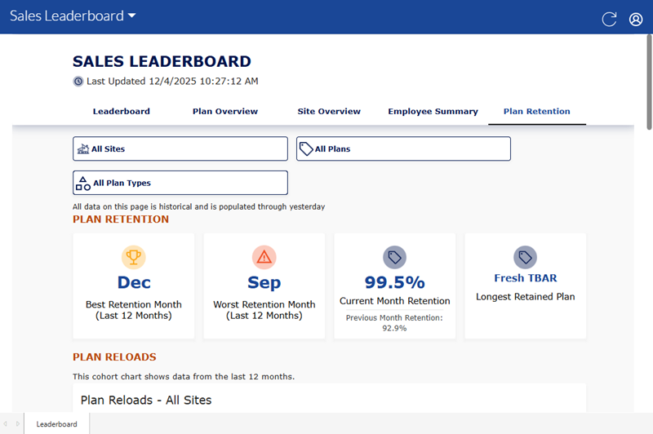This screenshot has height=434, width=653.
Task: Open the All Plan Types filter dropdown
Action: point(180,183)
